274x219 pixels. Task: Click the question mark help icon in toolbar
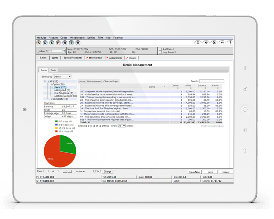click(x=230, y=43)
